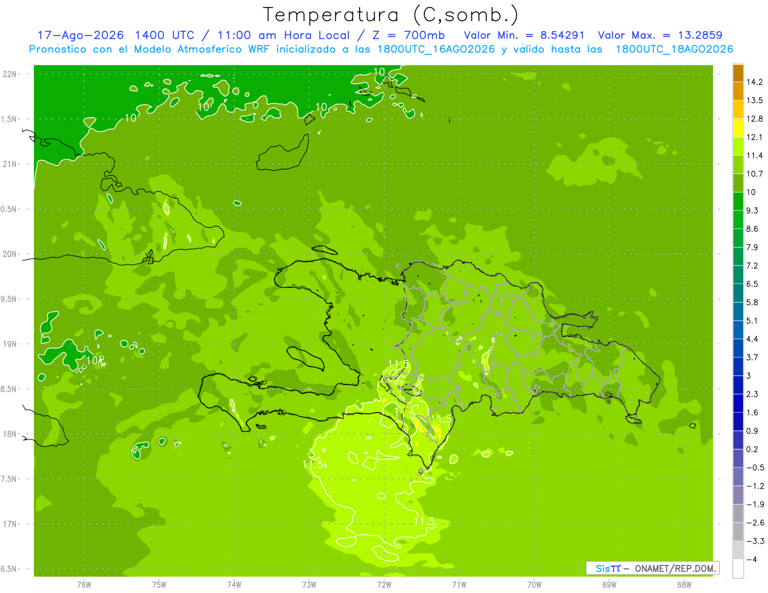This screenshot has width=768, height=593.
Task: Select gray colorbar segment between -3.3 and -2.6
Action: coord(738,532)
